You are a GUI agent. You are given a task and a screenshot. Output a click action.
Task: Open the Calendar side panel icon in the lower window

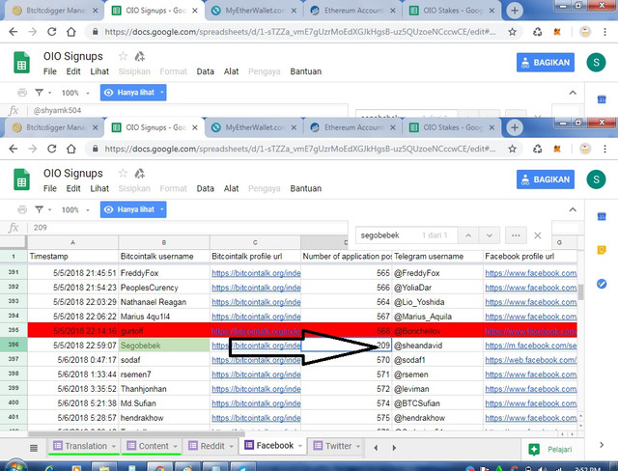coord(602,216)
